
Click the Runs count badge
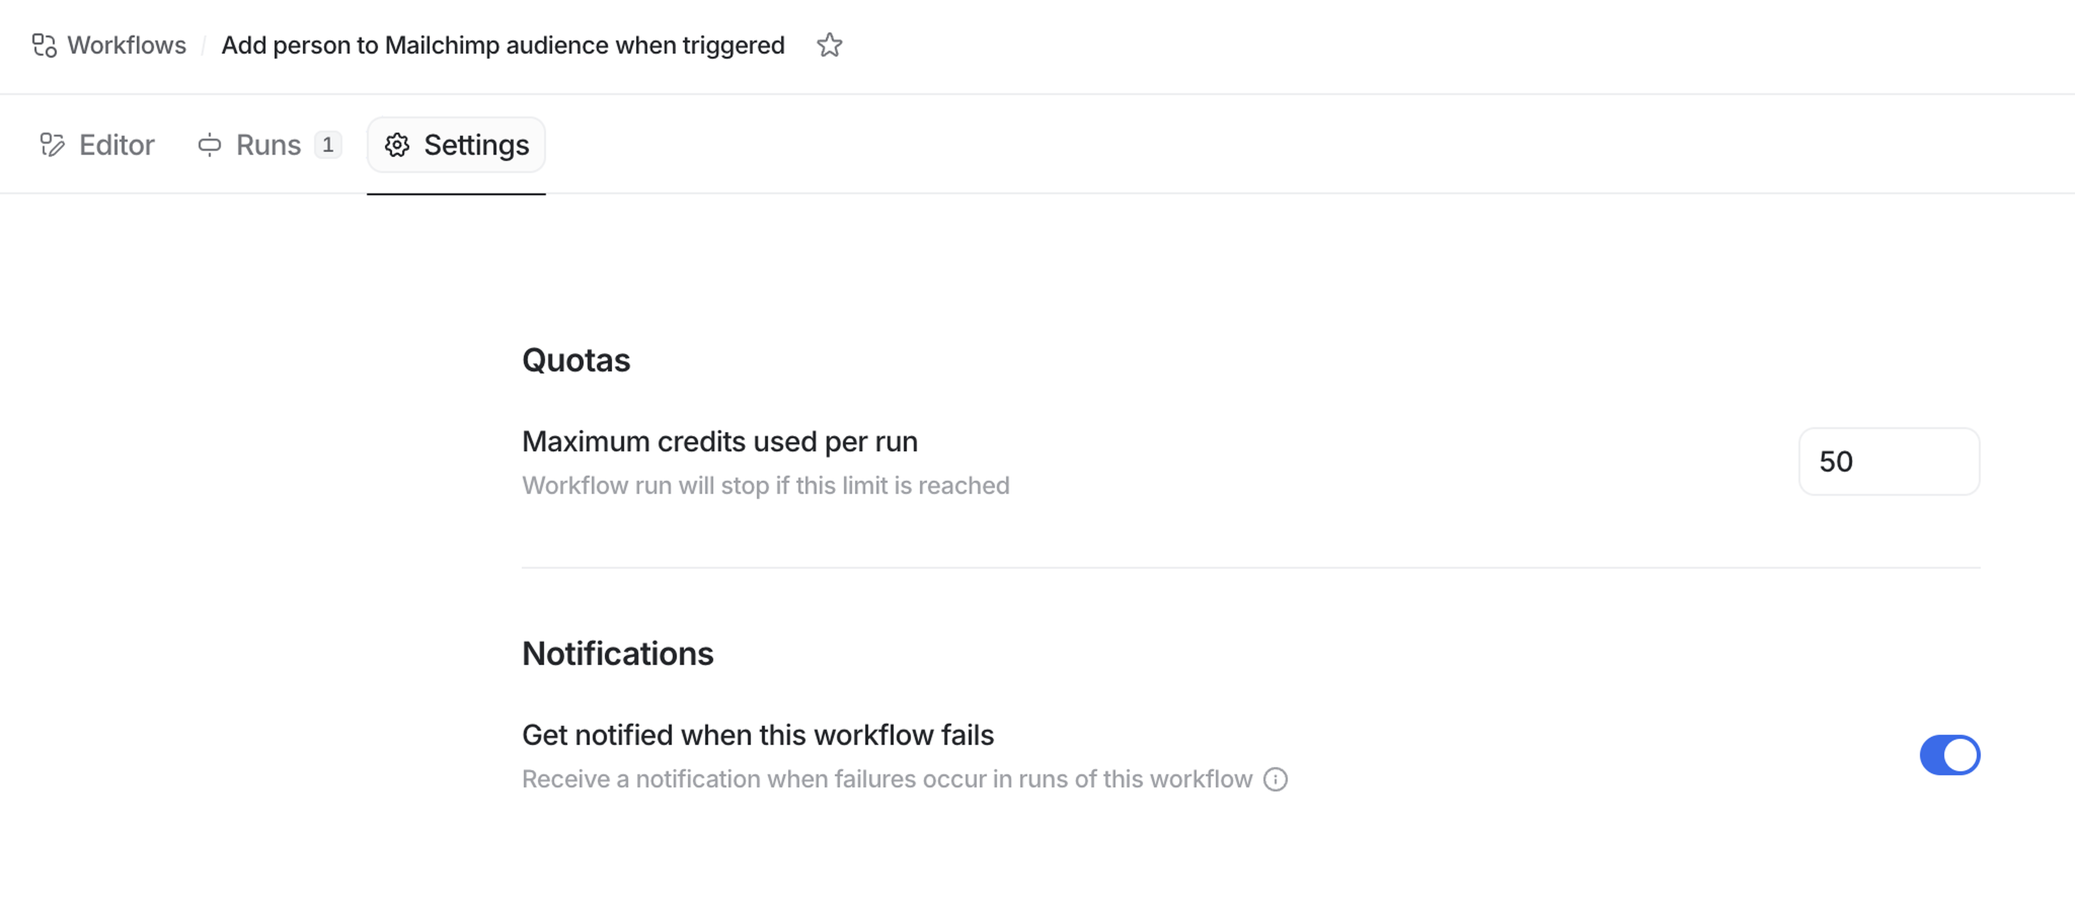coord(328,146)
